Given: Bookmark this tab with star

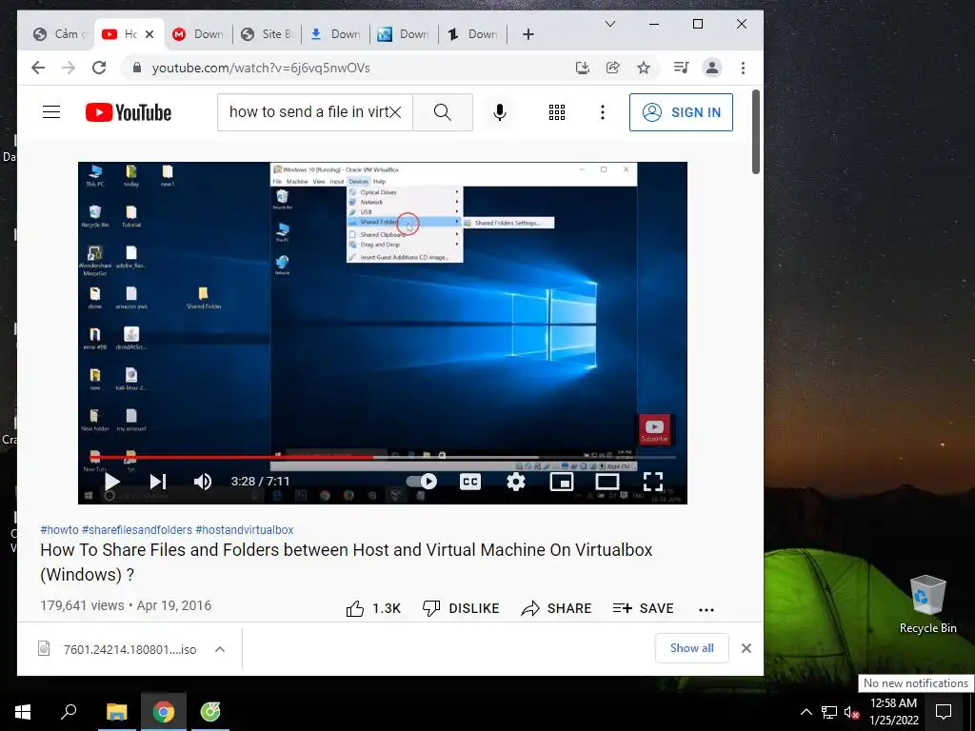Looking at the screenshot, I should coord(644,68).
